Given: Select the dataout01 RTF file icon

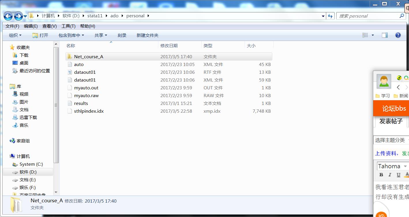Looking at the screenshot, I should coord(69,72).
